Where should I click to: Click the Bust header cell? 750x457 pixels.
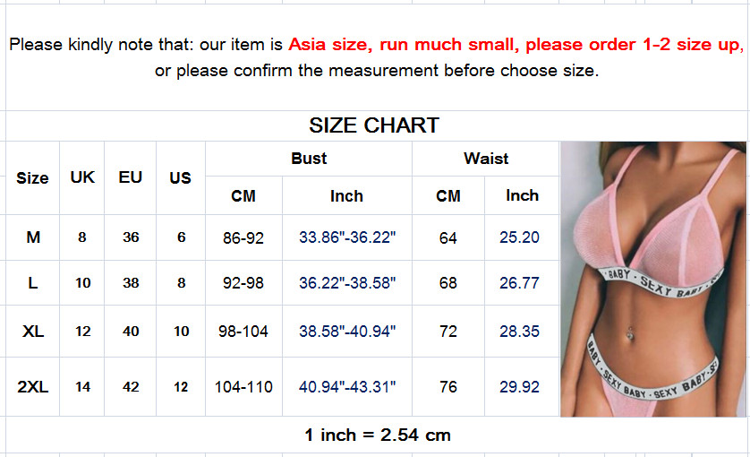tap(309, 159)
